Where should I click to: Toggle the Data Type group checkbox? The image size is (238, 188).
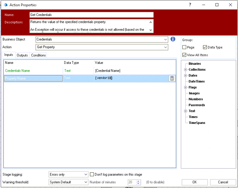[x=205, y=48]
